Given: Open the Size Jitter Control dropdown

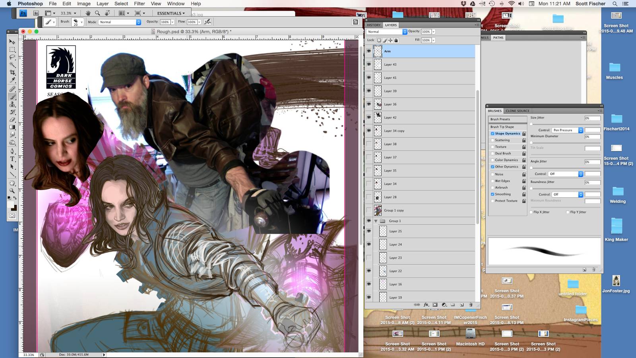Looking at the screenshot, I should (568, 130).
